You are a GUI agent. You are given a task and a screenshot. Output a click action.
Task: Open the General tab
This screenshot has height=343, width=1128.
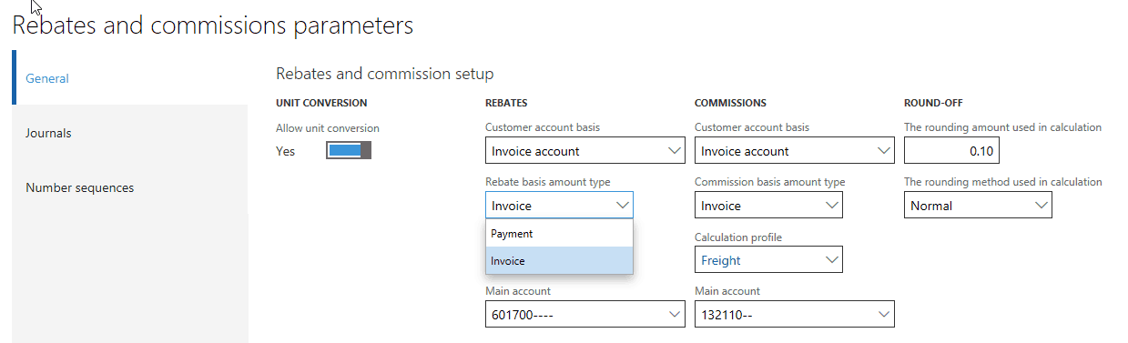tap(129, 78)
